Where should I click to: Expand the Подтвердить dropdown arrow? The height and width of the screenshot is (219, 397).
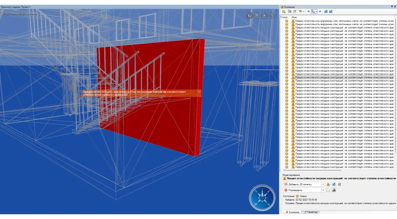(x=323, y=190)
